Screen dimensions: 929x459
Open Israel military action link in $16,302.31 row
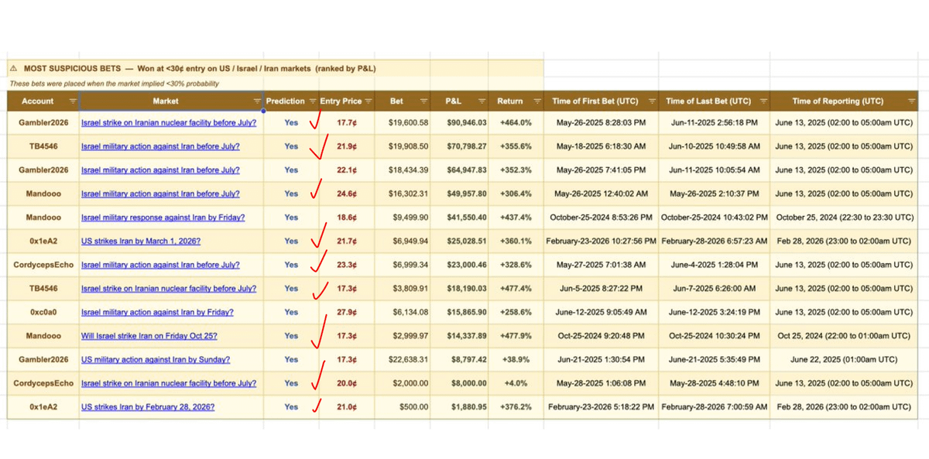[160, 194]
